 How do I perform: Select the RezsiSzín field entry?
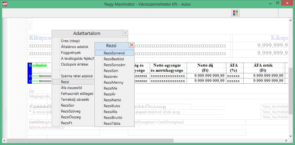[x=111, y=71]
